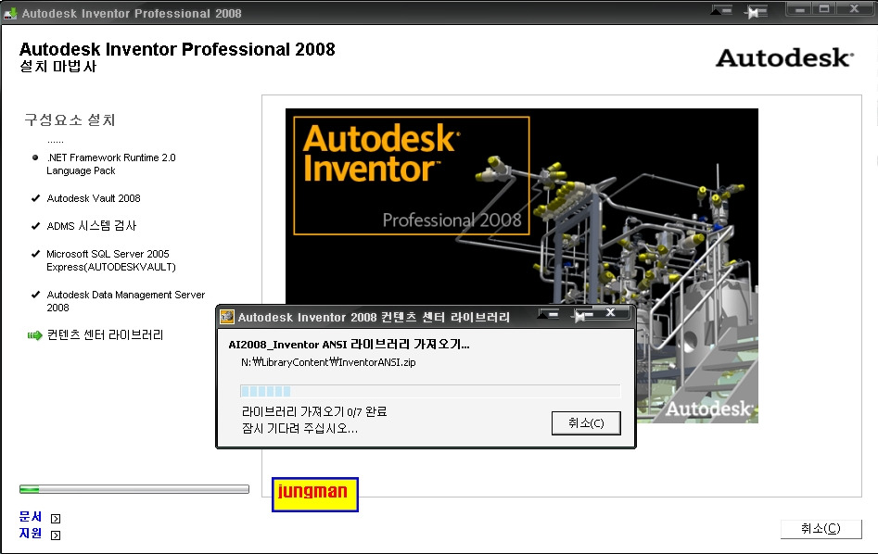Click the AI2008_Inventor ANSI import heading
878x554 pixels.
coord(349,344)
